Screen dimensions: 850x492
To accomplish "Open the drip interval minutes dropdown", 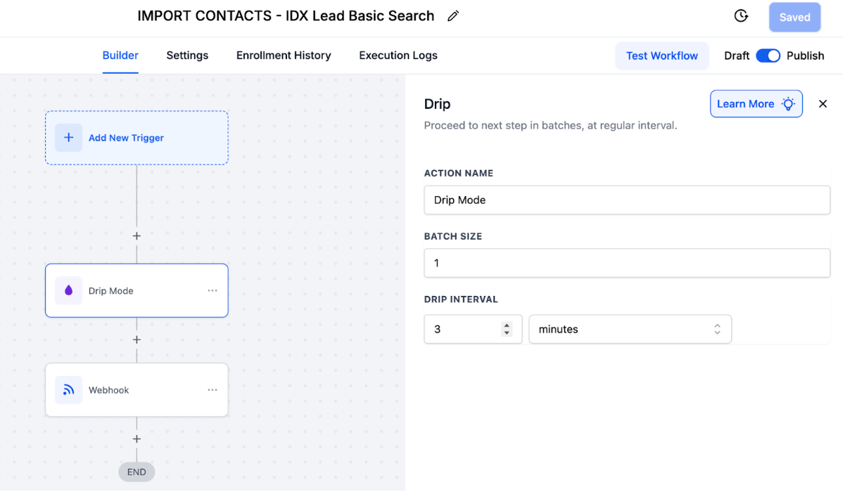I will coord(630,329).
